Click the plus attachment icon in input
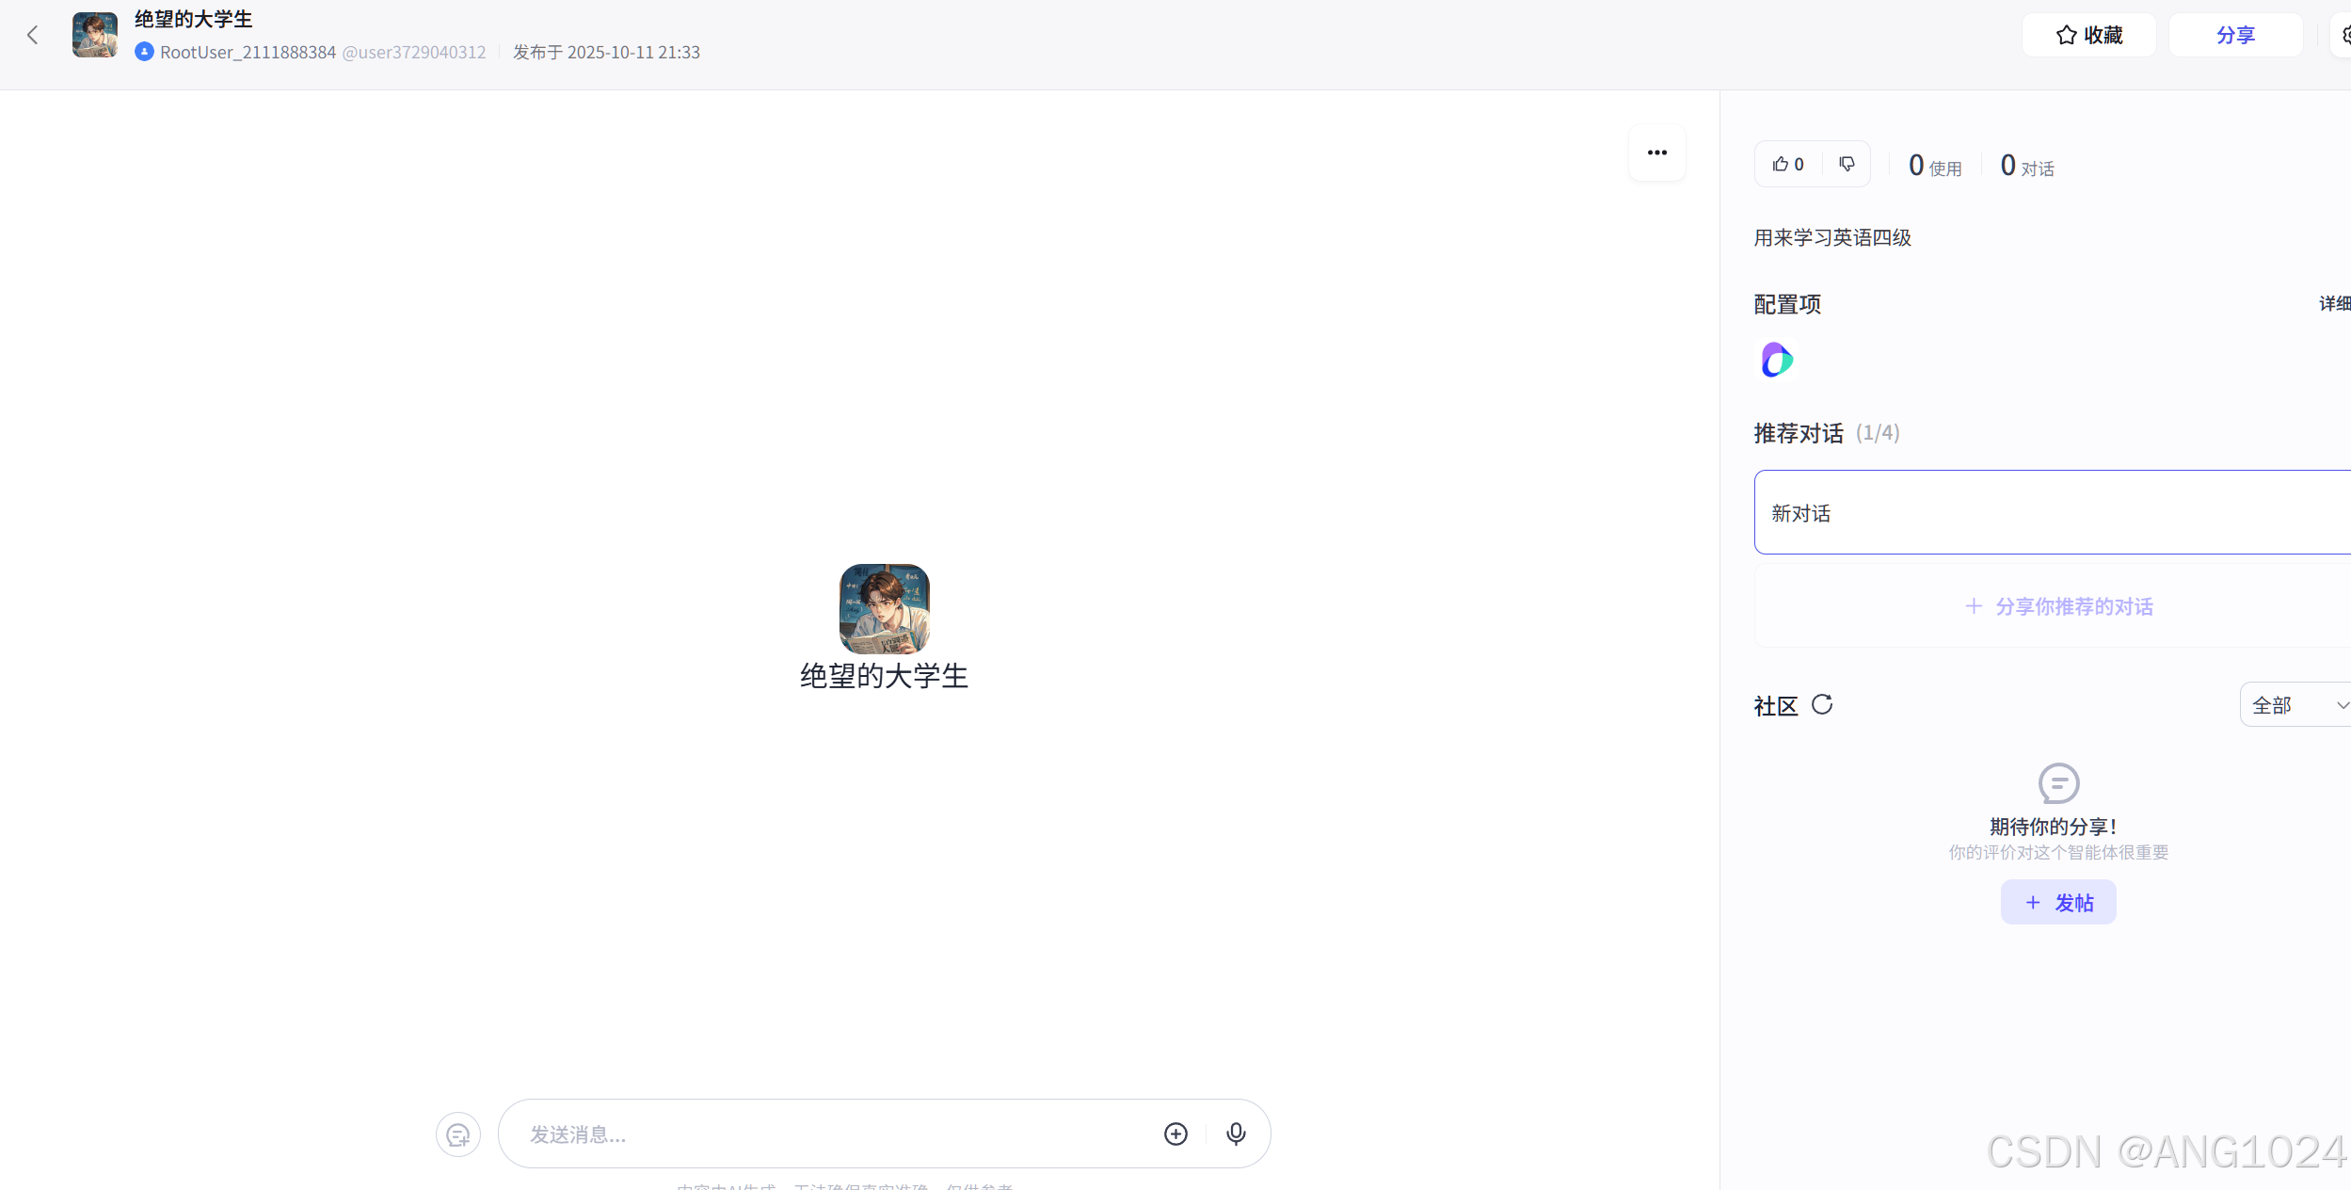Viewport: 2351px width, 1190px height. tap(1175, 1134)
